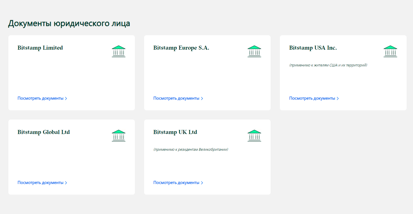Open documents link for Bitstamp Limited
This screenshot has width=413, height=214.
click(x=42, y=98)
